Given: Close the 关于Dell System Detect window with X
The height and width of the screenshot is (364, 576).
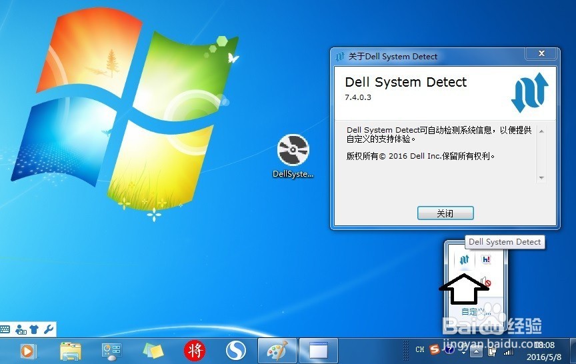Looking at the screenshot, I should tap(541, 53).
